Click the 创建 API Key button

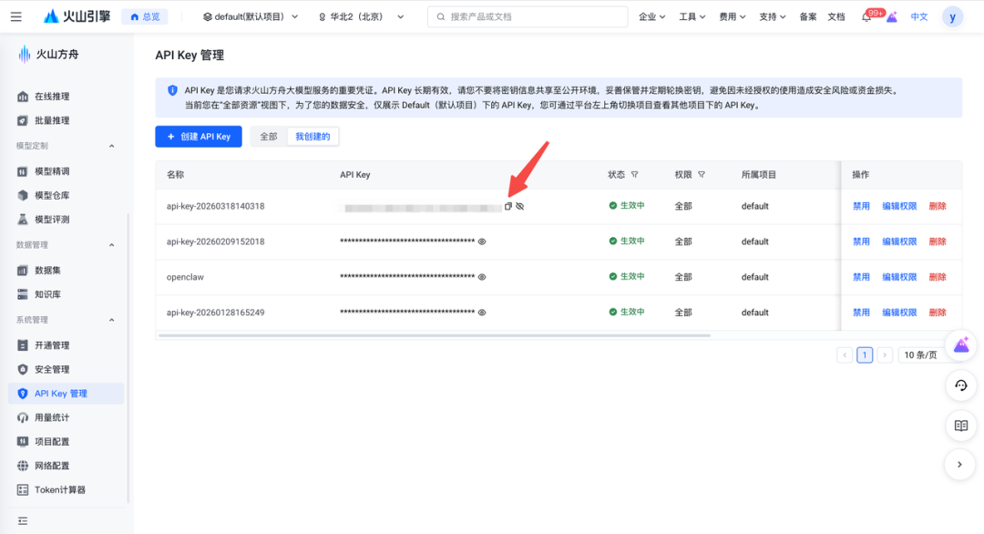pos(199,137)
